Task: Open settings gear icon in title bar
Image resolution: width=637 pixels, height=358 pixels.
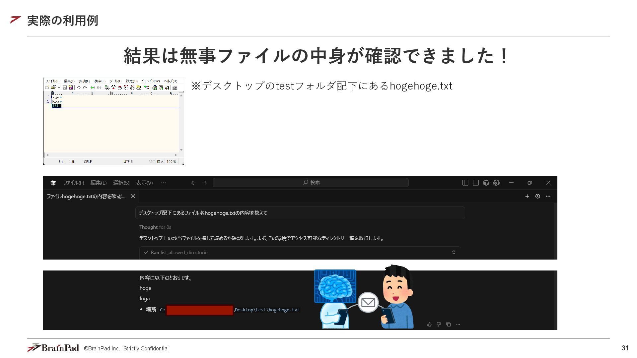Action: click(x=496, y=183)
